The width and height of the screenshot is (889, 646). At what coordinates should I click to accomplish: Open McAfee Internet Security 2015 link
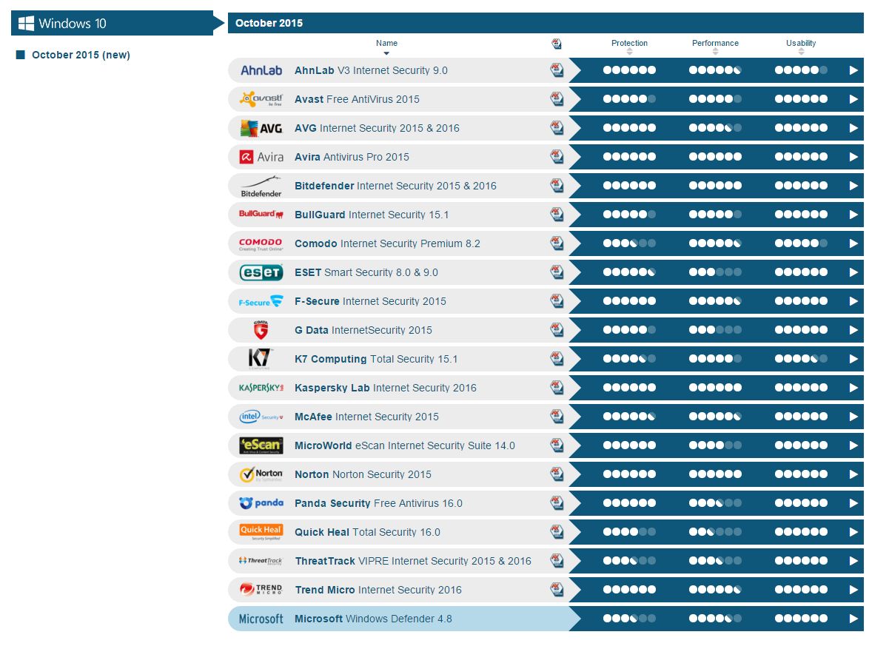coord(366,417)
